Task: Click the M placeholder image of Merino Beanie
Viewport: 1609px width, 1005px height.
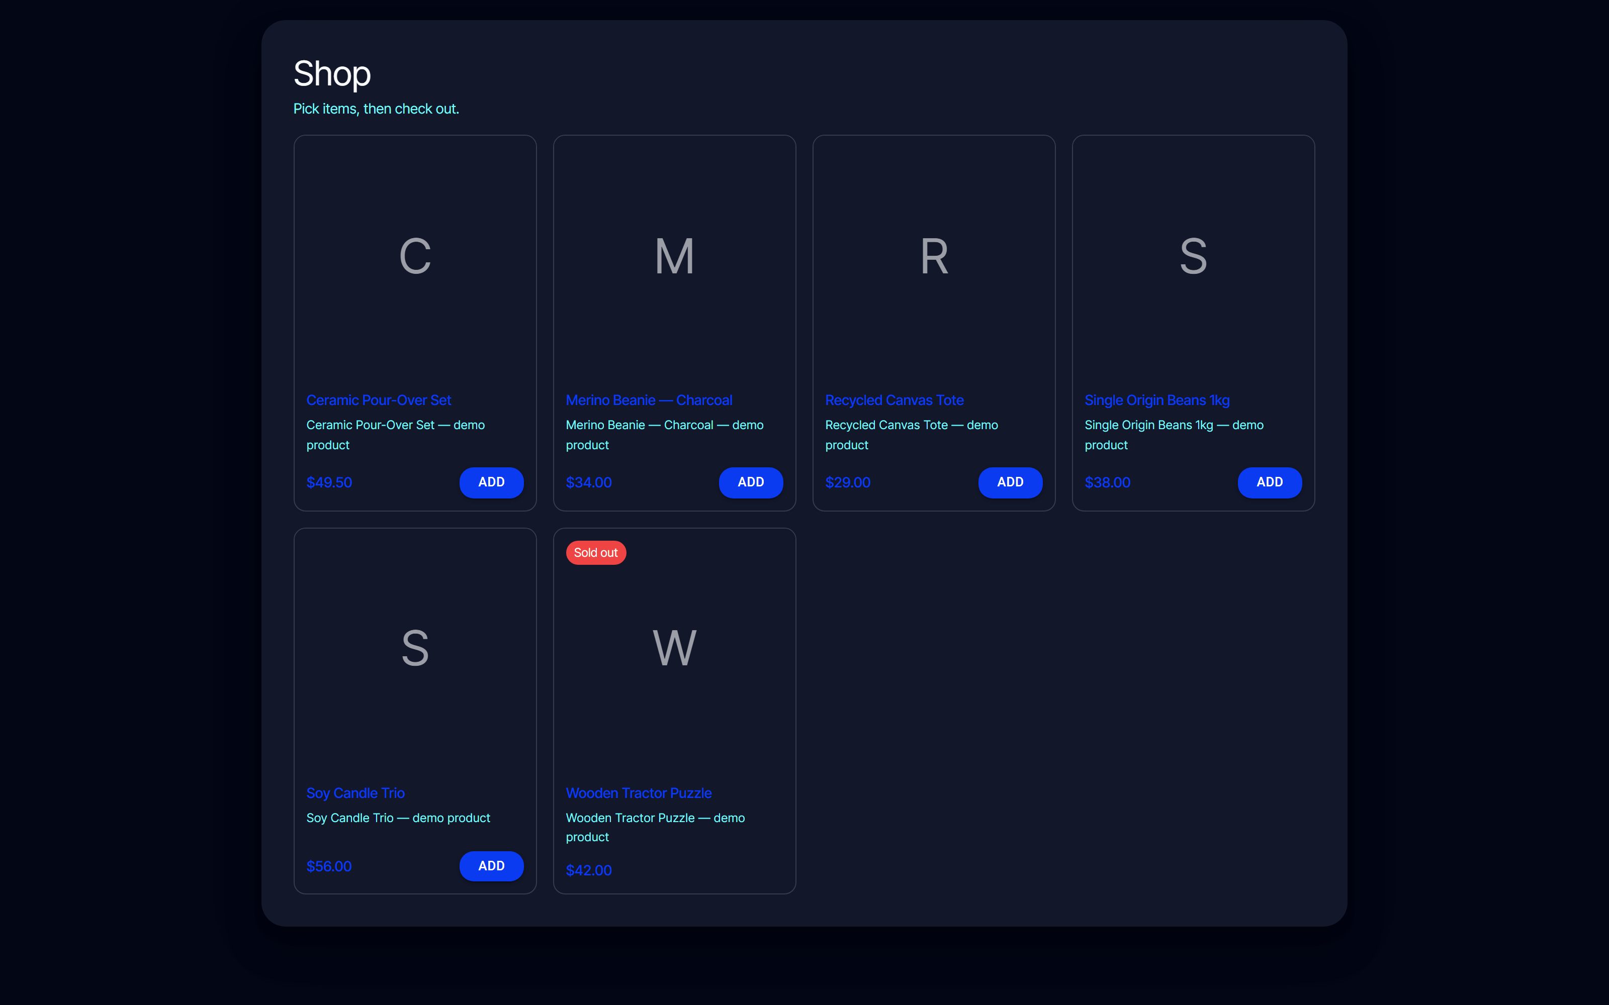Action: point(674,257)
